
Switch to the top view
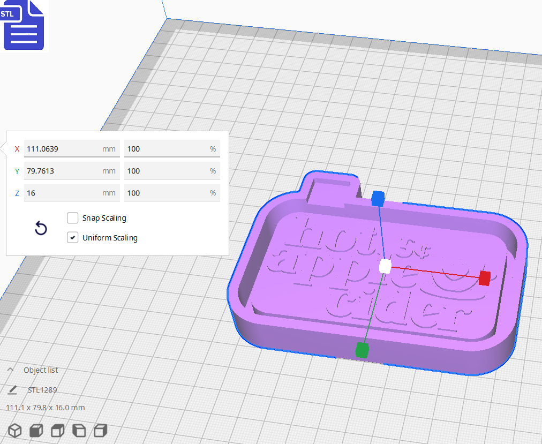click(x=57, y=430)
